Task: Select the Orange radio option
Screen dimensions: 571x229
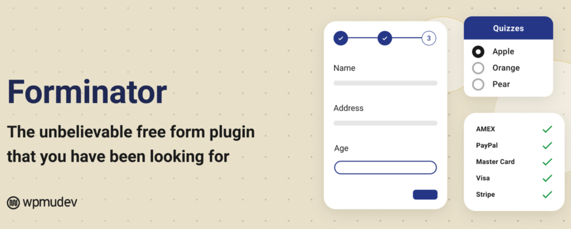Action: coord(478,68)
